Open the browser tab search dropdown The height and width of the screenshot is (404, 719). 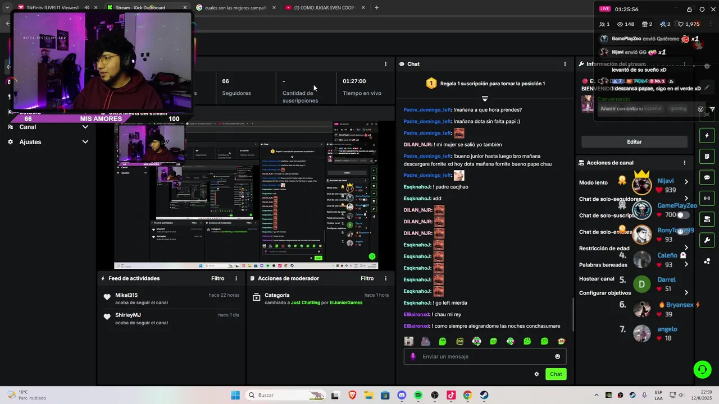[7, 7]
